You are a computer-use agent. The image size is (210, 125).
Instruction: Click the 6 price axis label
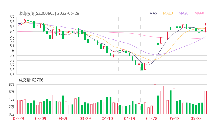click(x=13, y=51)
